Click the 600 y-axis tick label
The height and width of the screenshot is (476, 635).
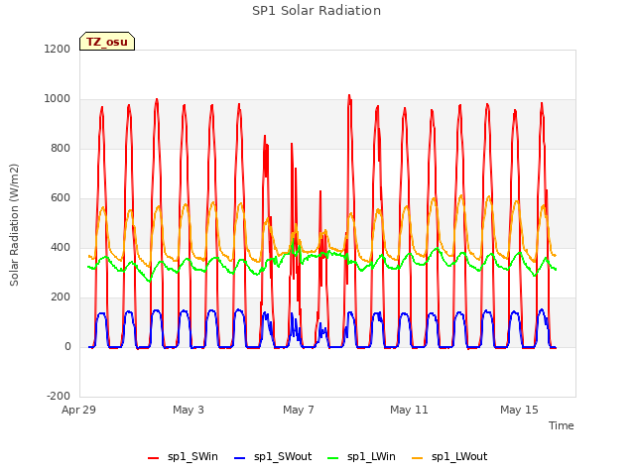pyautogui.click(x=61, y=198)
